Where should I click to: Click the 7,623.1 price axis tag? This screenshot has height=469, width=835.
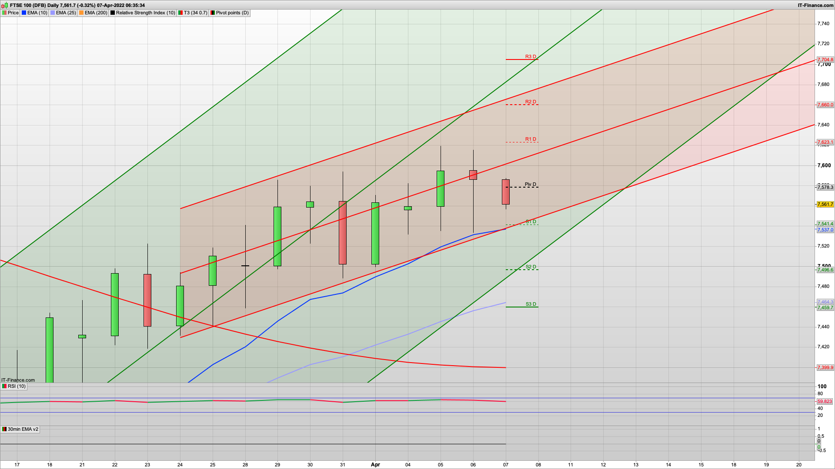point(825,142)
